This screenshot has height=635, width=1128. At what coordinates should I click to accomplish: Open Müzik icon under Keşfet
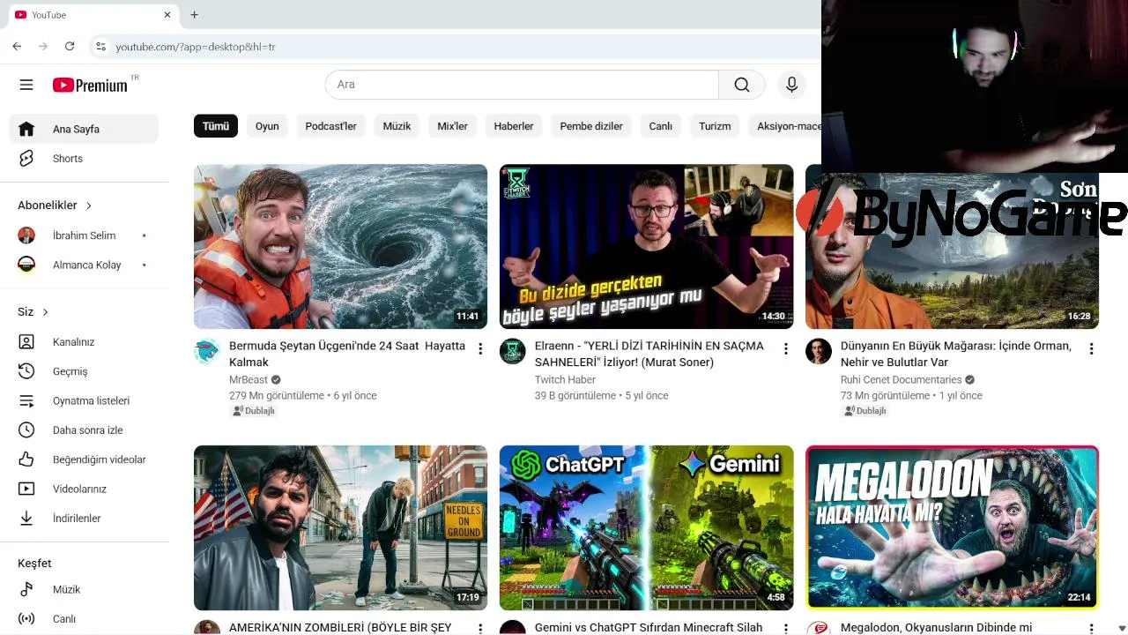[26, 589]
